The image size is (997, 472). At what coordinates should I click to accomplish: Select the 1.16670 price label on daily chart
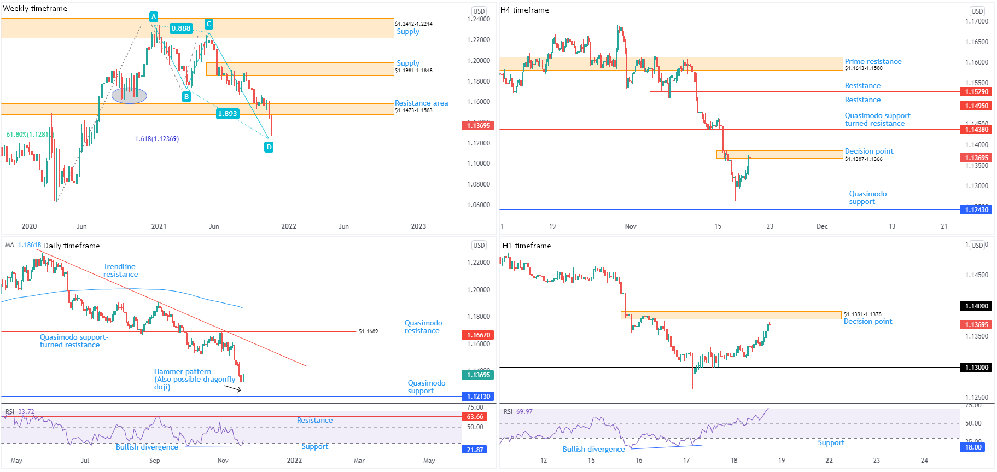478,335
